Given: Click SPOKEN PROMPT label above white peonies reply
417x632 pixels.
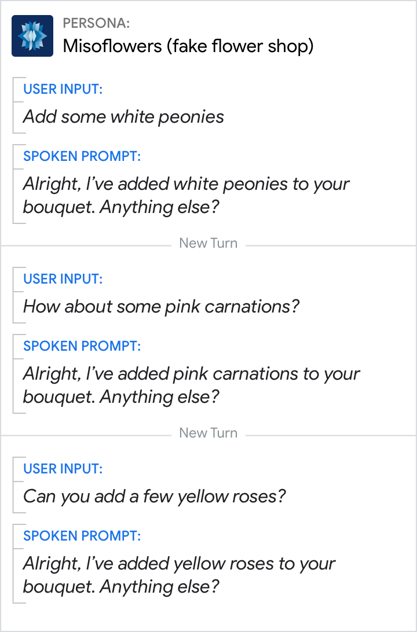Looking at the screenshot, I should point(82,156).
